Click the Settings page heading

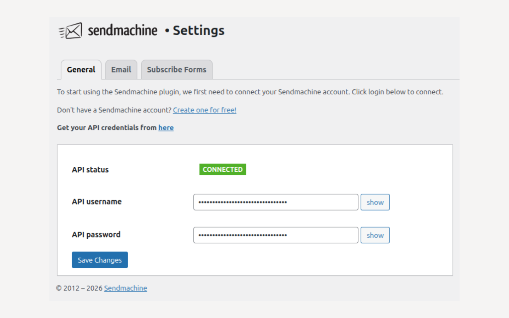point(198,31)
